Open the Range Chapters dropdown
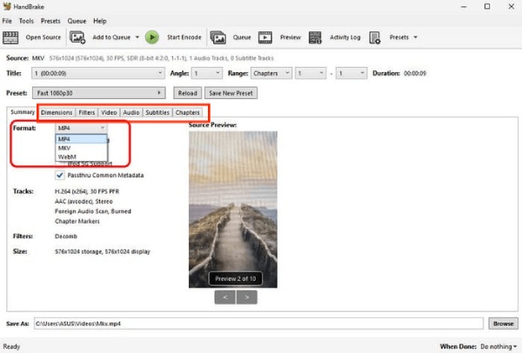The image size is (522, 353). (x=267, y=74)
